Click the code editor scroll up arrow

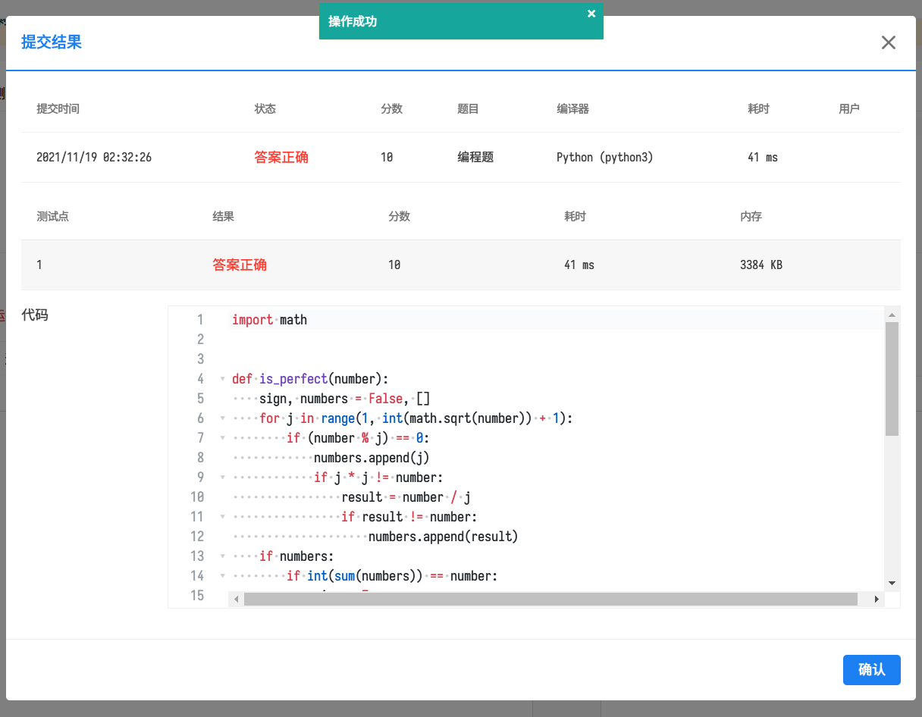(x=892, y=314)
